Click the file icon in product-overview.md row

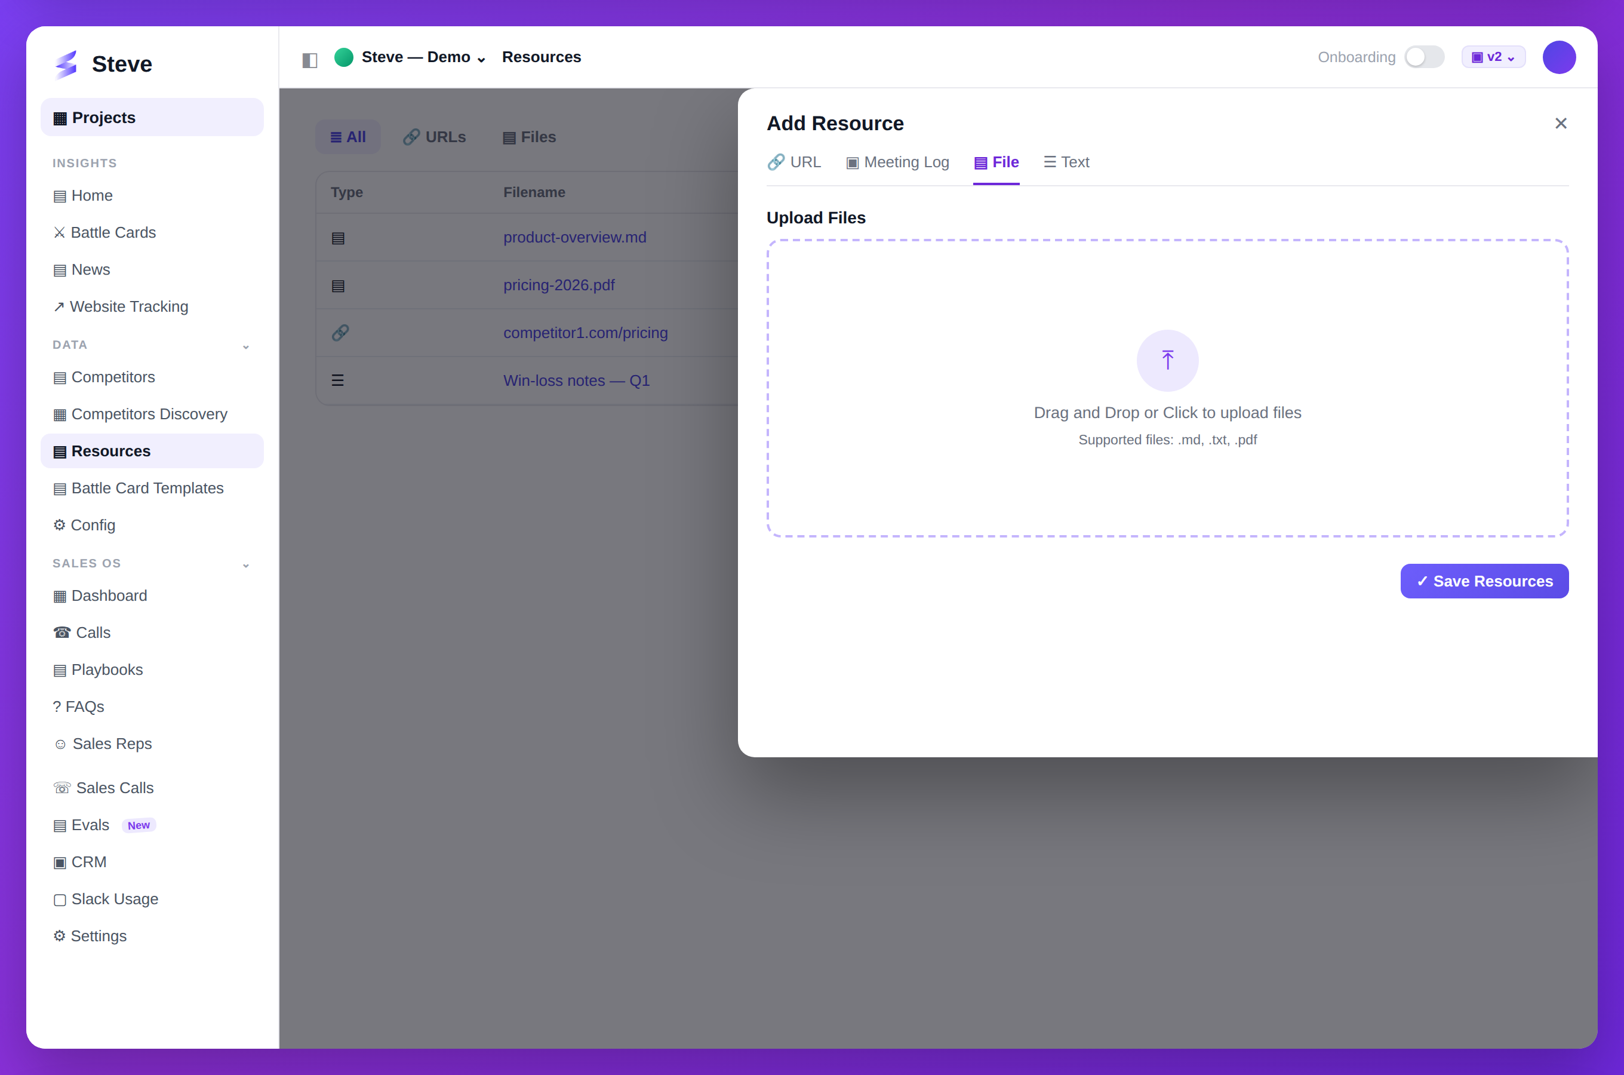[x=338, y=238]
